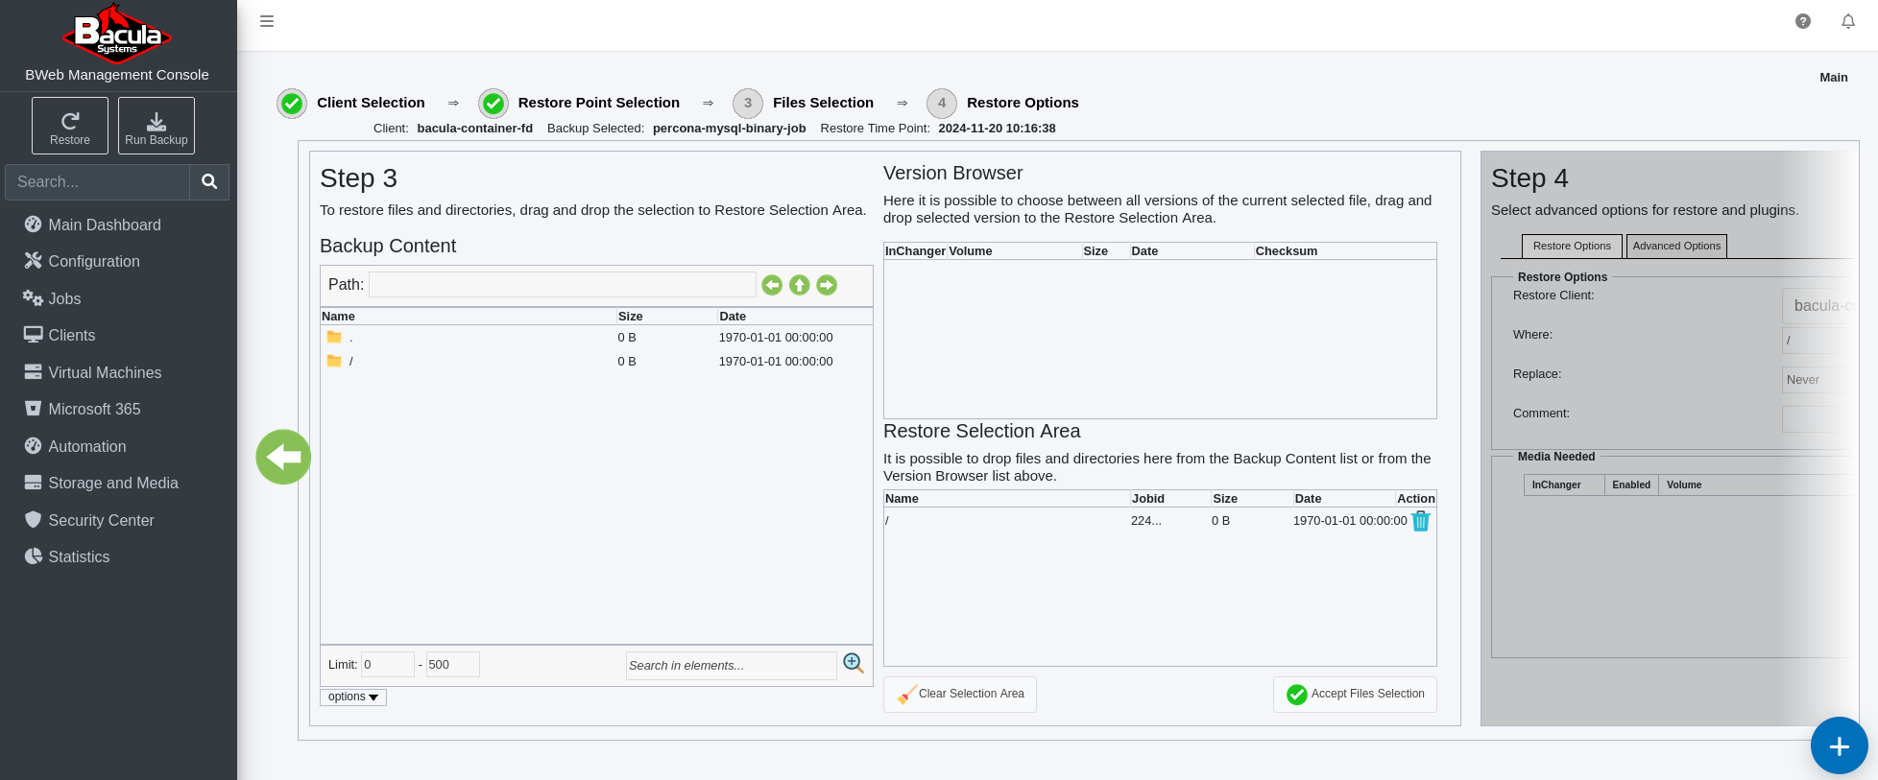Screen dimensions: 1878x780
Task: Click the Bacula Systems logo
Action: [x=117, y=32]
